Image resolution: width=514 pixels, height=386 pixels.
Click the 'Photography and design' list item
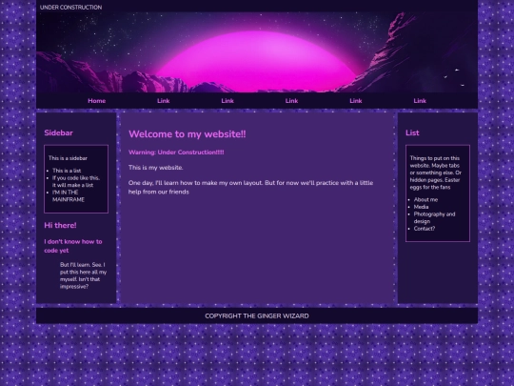coord(434,217)
